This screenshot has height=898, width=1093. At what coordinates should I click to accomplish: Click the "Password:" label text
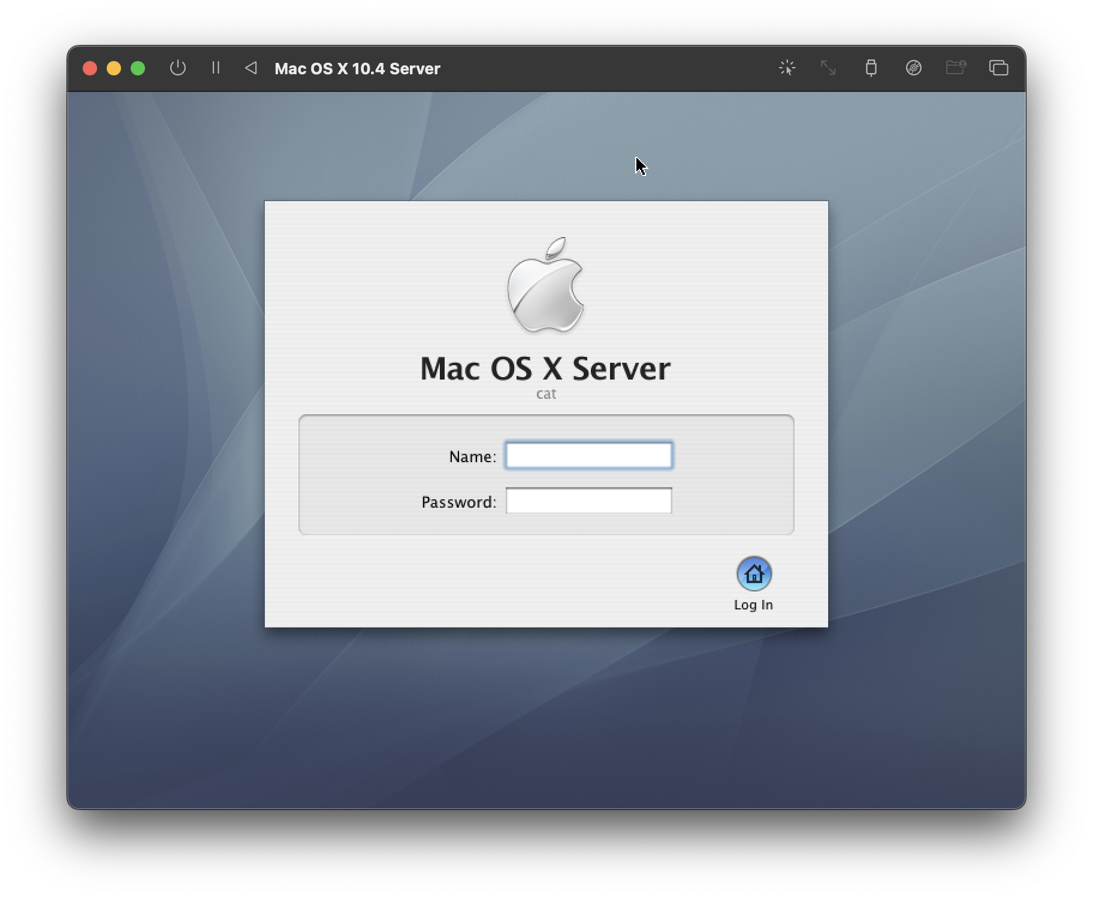[x=459, y=502]
